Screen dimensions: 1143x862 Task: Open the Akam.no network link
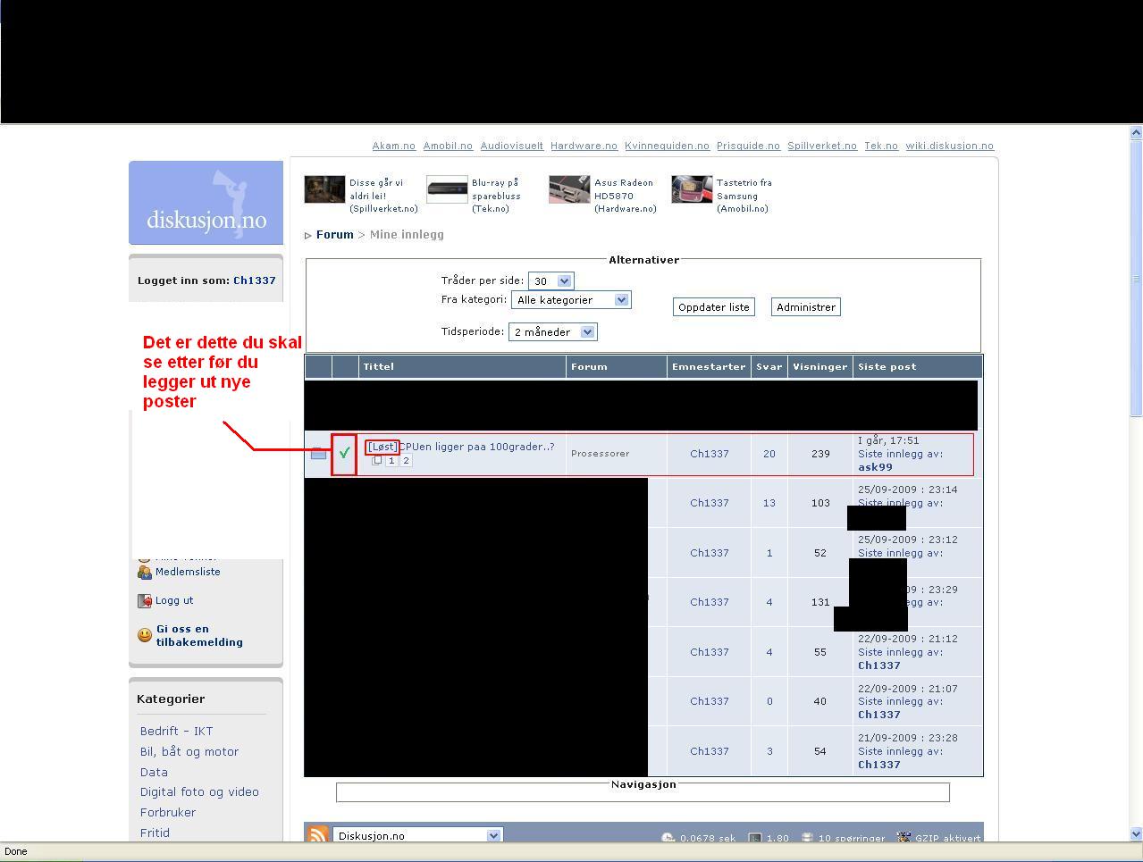pyautogui.click(x=394, y=146)
